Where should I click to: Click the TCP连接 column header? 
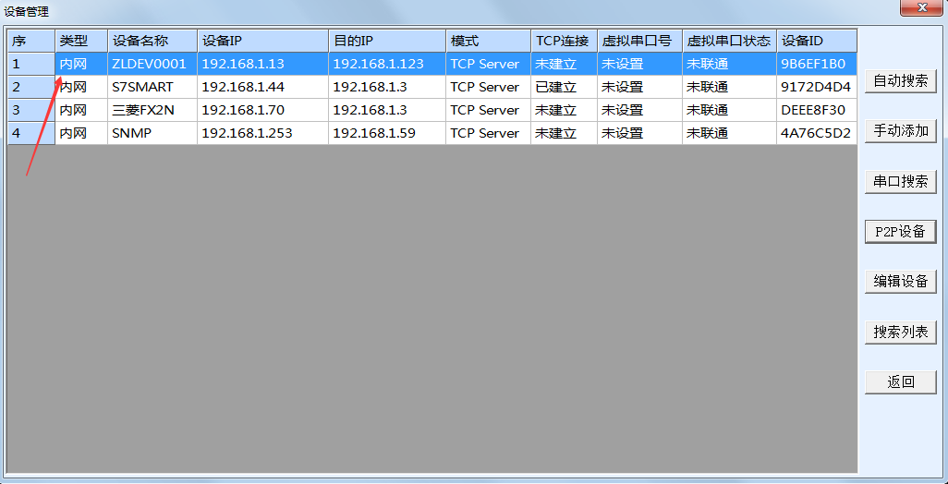[x=563, y=42]
